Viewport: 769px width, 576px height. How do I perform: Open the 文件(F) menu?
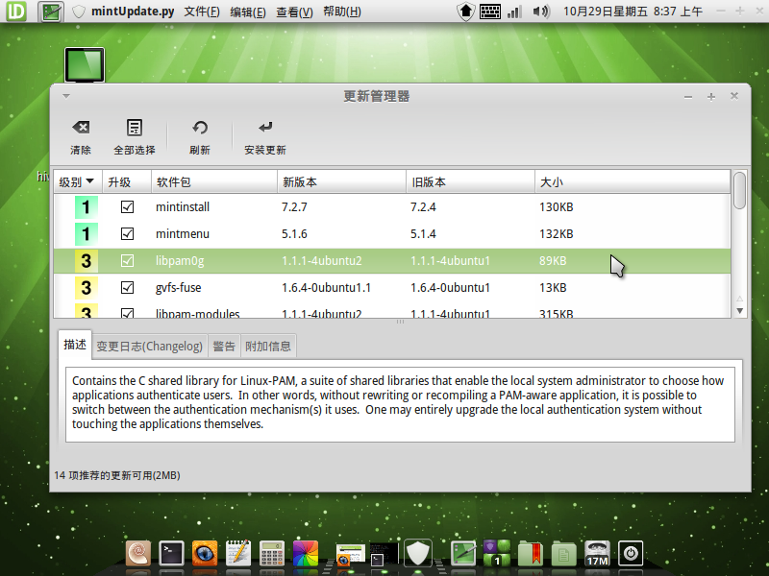coord(202,12)
